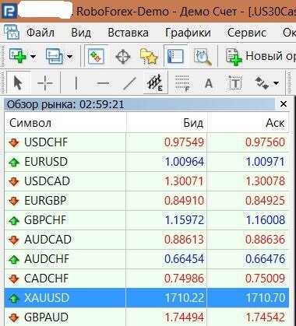Viewport: 296px width, 326px height.
Task: Select the AUDCAD symbol row
Action: pyautogui.click(x=146, y=240)
